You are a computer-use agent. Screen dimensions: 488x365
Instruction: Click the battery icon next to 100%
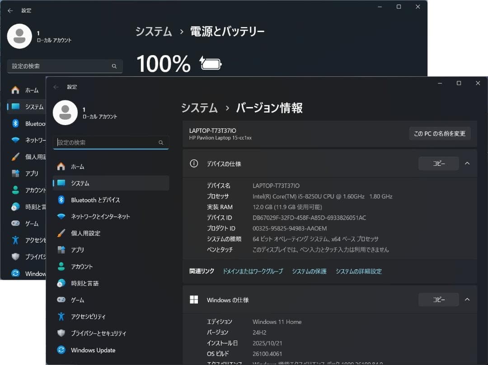[210, 63]
